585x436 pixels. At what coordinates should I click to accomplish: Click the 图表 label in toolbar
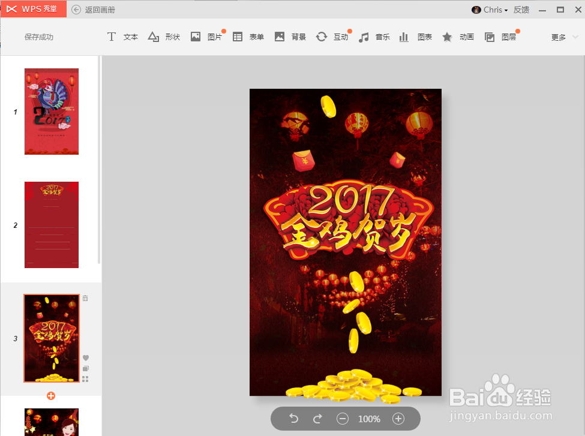[x=425, y=37]
